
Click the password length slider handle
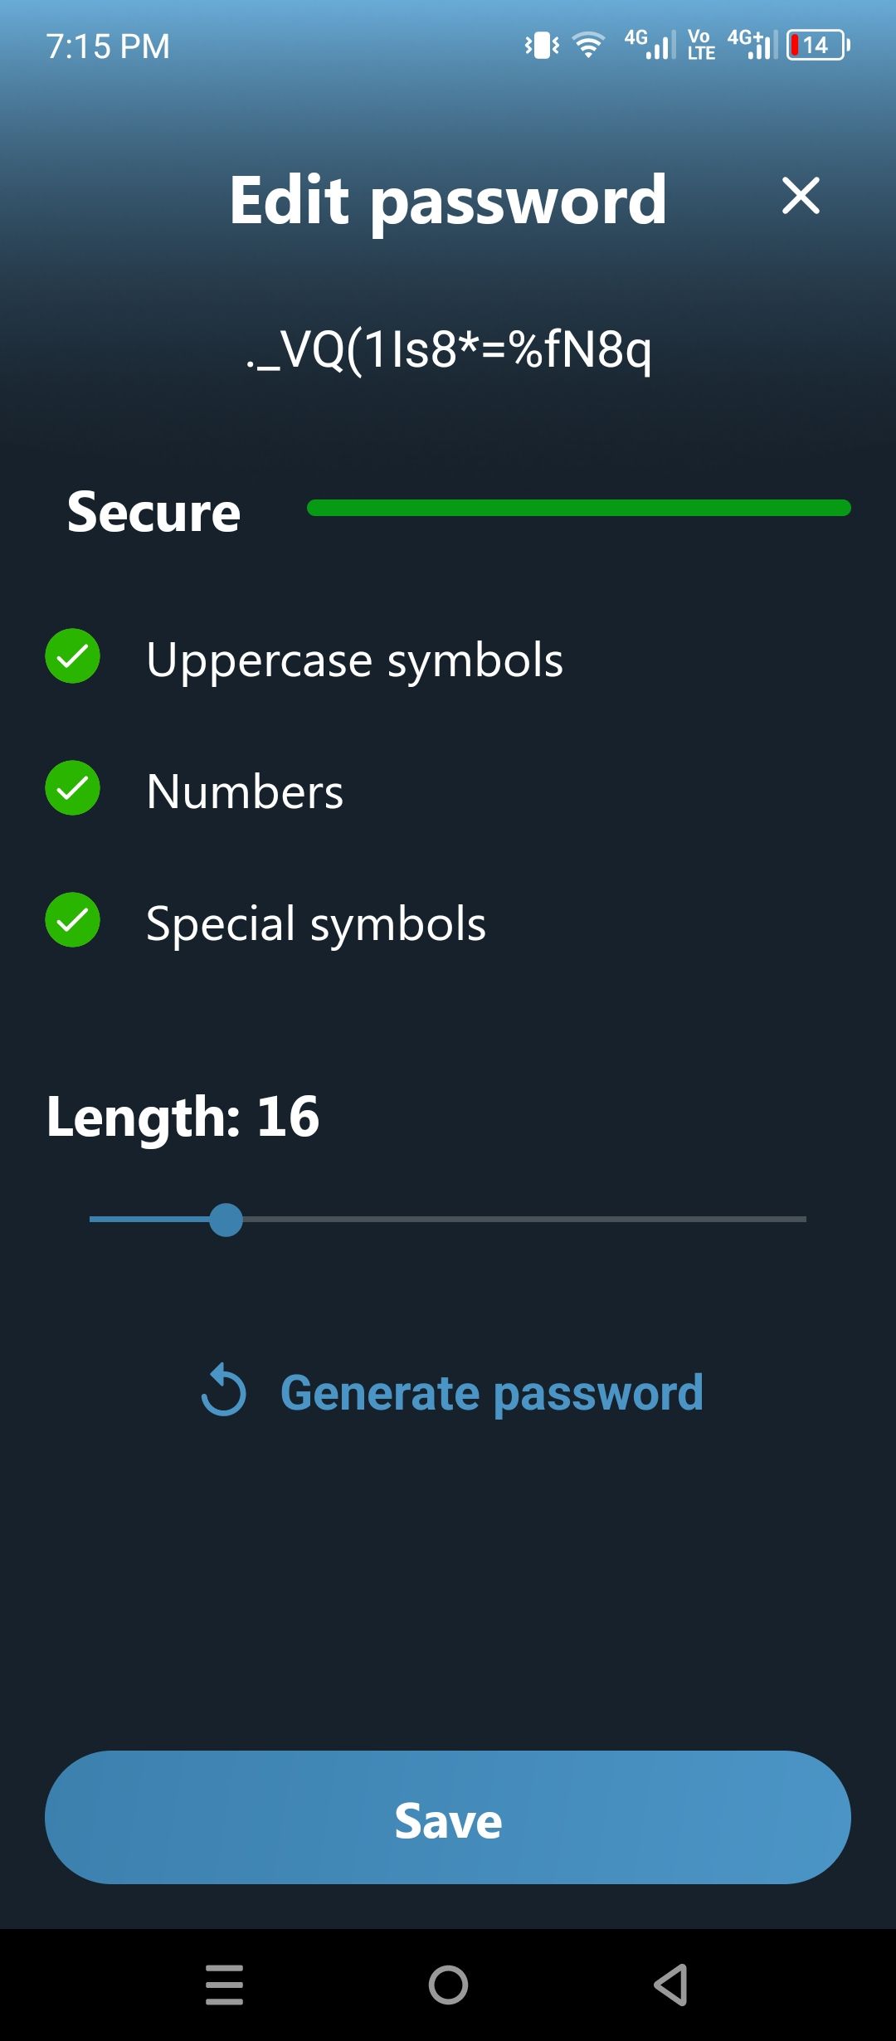pyautogui.click(x=226, y=1220)
